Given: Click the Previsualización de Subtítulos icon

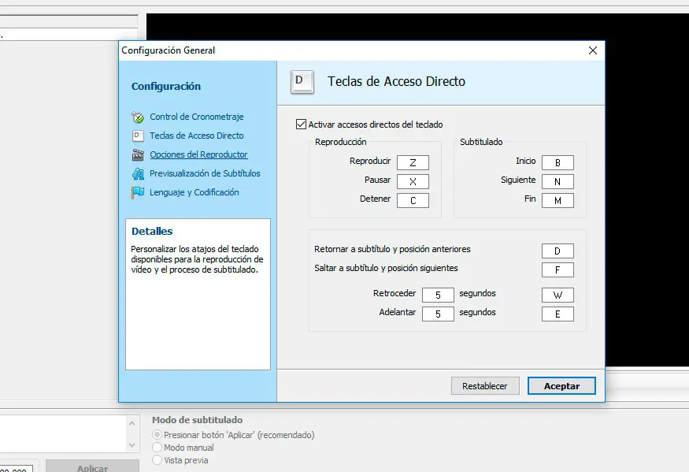Looking at the screenshot, I should tap(138, 174).
